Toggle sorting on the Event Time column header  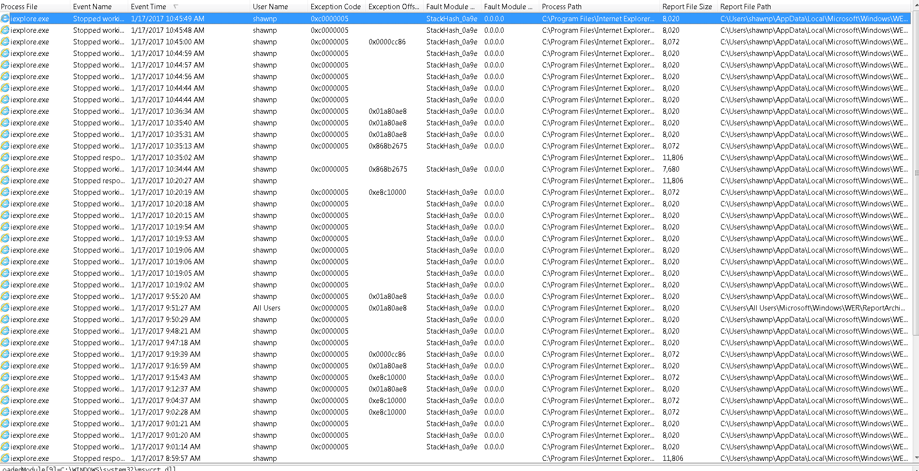(x=189, y=6)
